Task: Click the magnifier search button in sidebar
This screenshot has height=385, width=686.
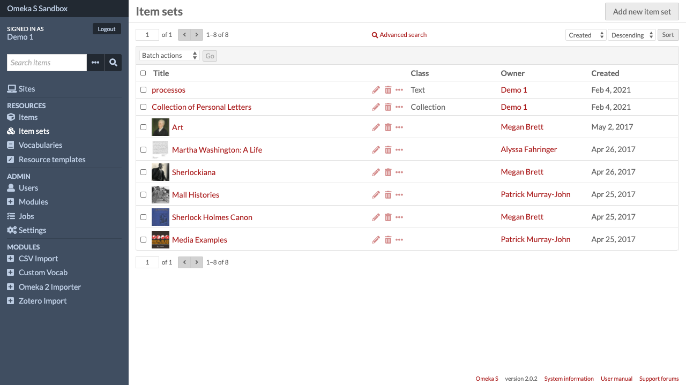Action: click(x=113, y=63)
